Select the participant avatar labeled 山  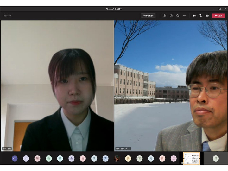(49, 159)
